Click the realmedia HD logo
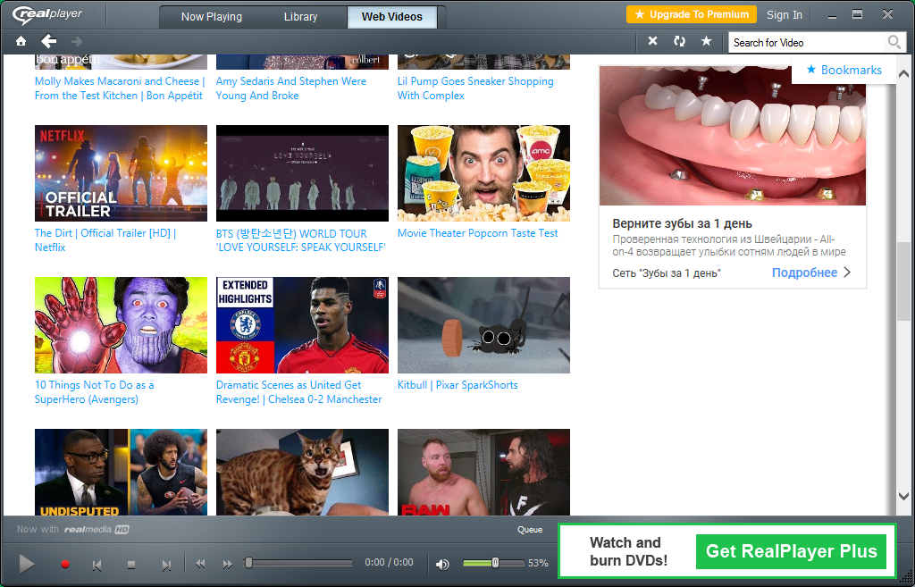This screenshot has height=587, width=915. [x=97, y=529]
